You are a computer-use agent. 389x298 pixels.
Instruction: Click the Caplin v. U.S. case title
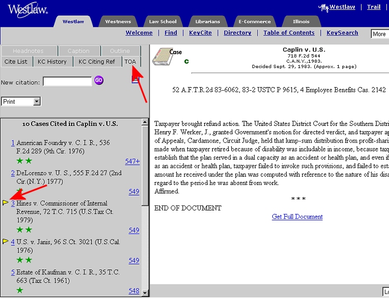click(x=304, y=50)
